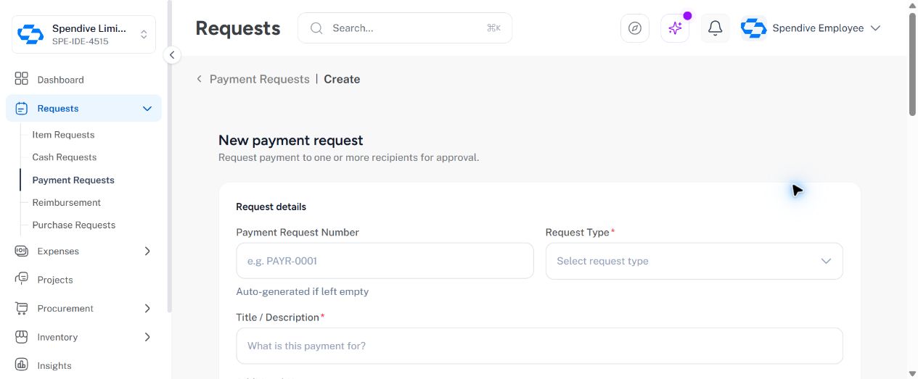Open the notifications bell
Viewport: 918px width, 379px height.
[x=715, y=28]
